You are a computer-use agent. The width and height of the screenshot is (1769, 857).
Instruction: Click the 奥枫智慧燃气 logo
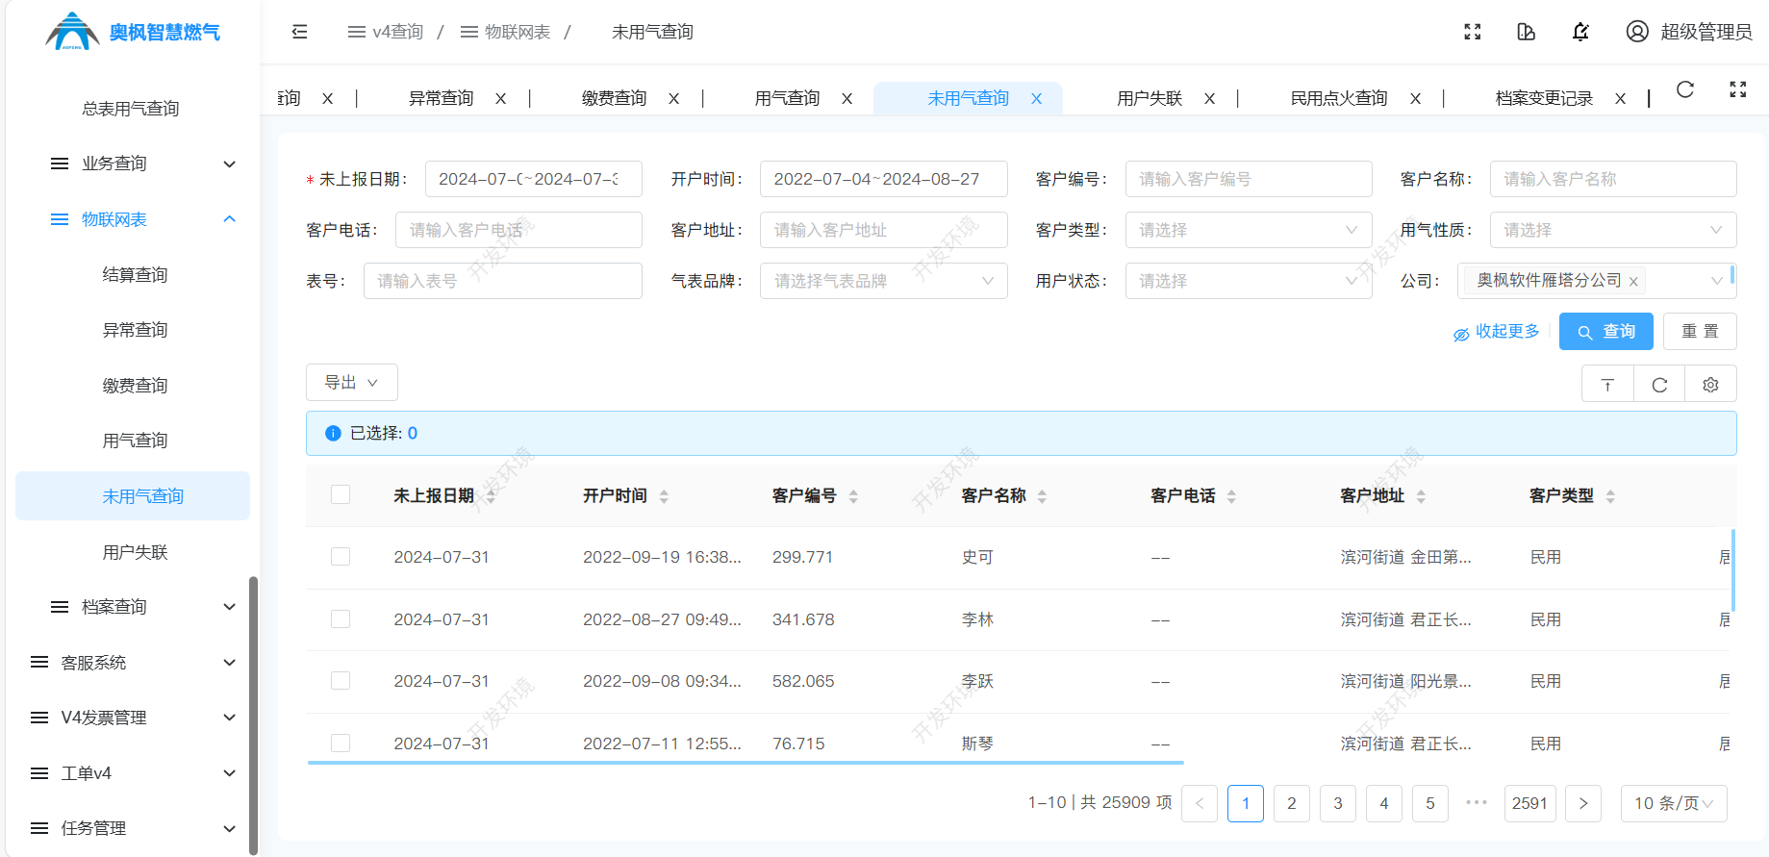pos(133,32)
